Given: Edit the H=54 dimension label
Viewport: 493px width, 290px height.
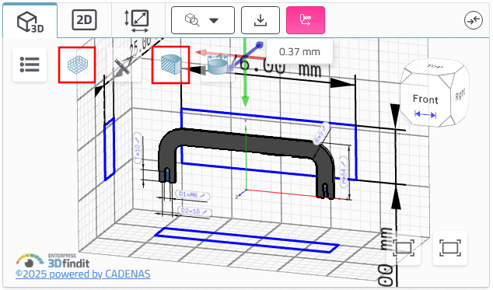Looking at the screenshot, I should 344,172.
